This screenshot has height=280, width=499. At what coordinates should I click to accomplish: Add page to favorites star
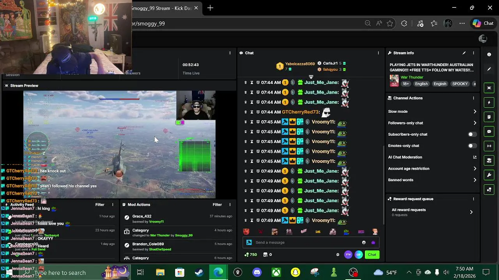pos(390,23)
